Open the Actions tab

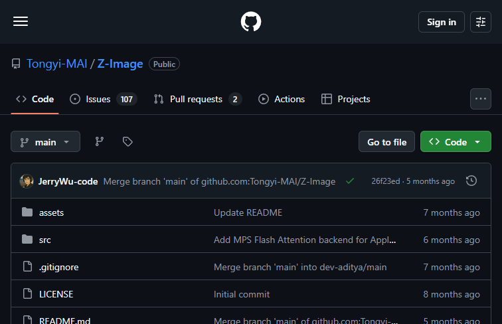point(282,99)
